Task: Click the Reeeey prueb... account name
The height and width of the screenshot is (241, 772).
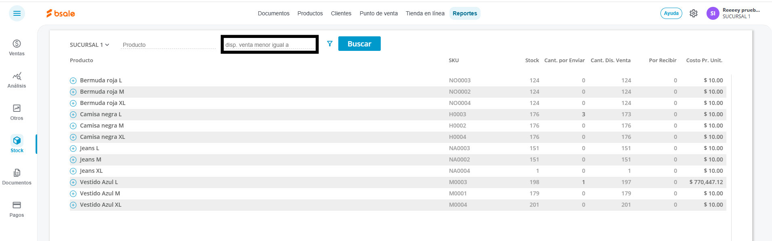Action: click(x=741, y=10)
